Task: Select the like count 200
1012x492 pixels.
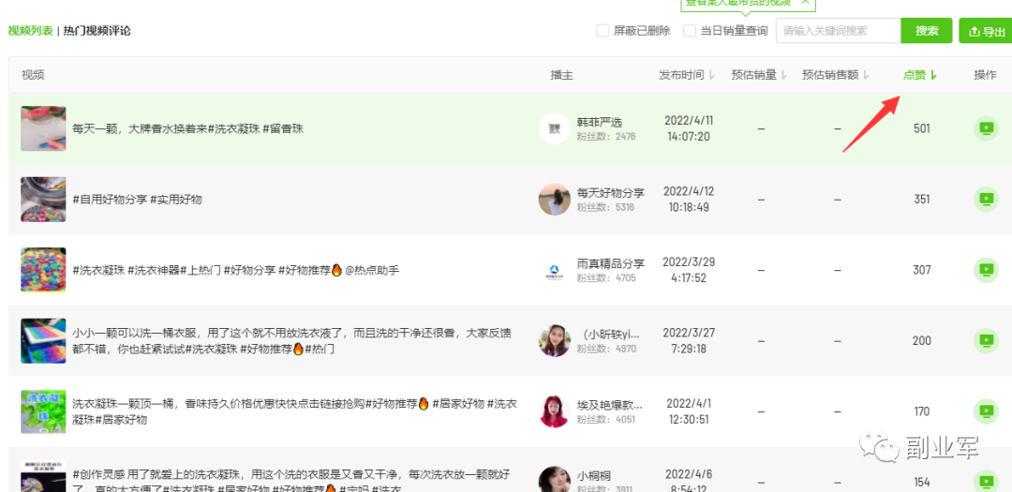Action: [x=922, y=340]
